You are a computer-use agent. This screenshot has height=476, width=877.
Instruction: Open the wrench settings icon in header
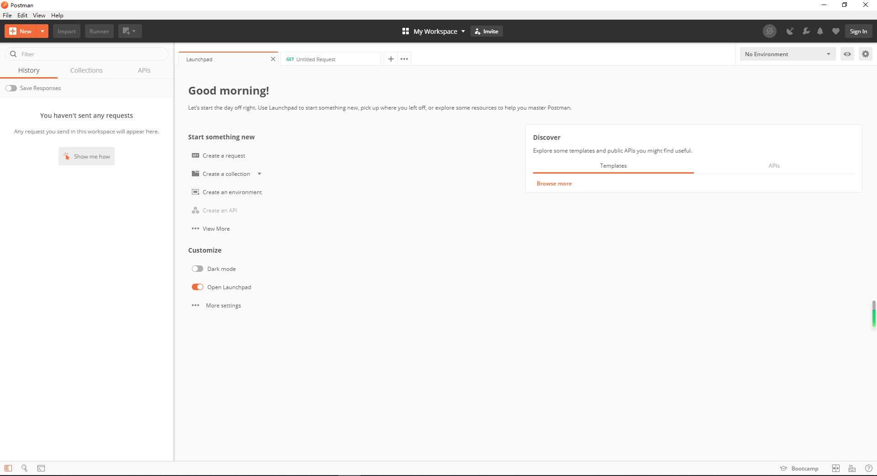tap(806, 31)
